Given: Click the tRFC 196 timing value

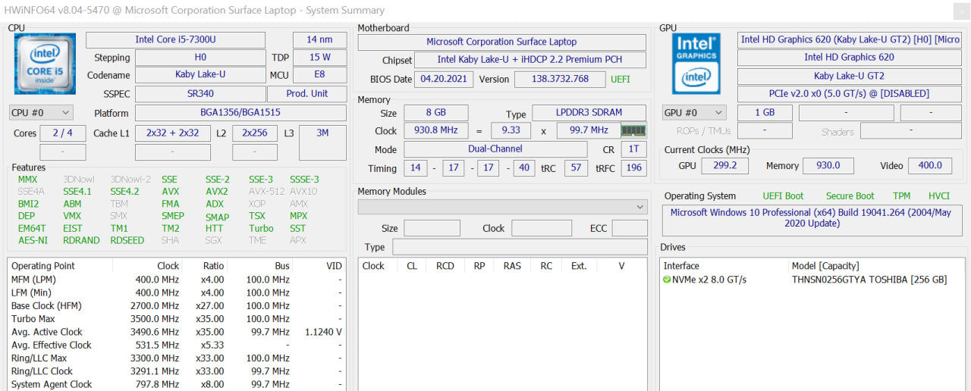Looking at the screenshot, I should (633, 168).
